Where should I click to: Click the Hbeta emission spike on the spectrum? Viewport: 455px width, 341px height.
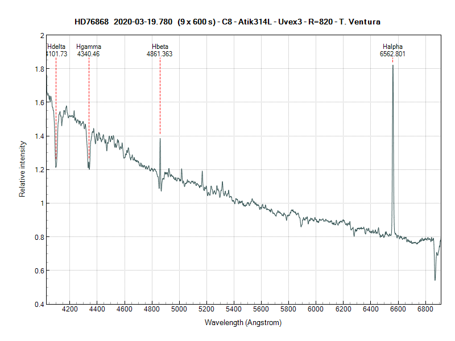tap(160, 139)
